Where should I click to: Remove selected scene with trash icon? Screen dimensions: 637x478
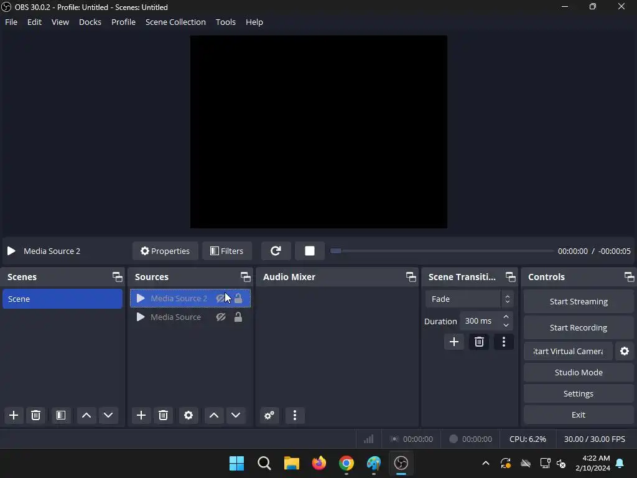[x=35, y=415]
